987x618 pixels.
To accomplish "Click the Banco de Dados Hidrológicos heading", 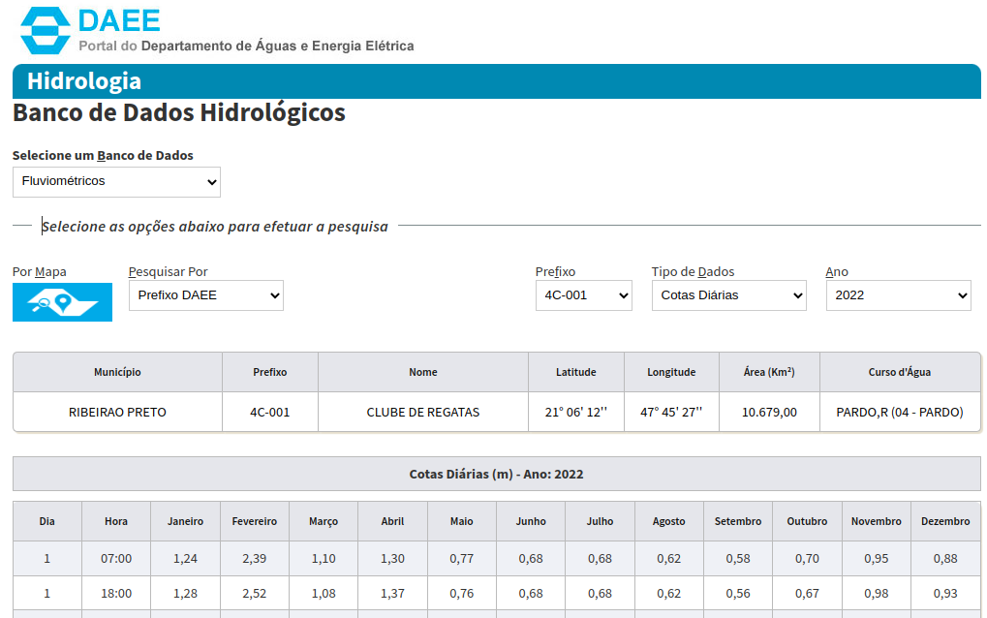I will (179, 112).
